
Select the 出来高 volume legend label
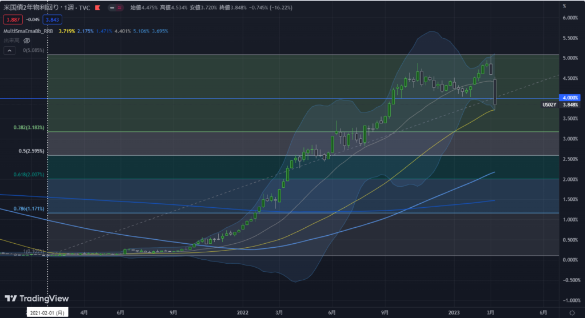tap(12, 41)
